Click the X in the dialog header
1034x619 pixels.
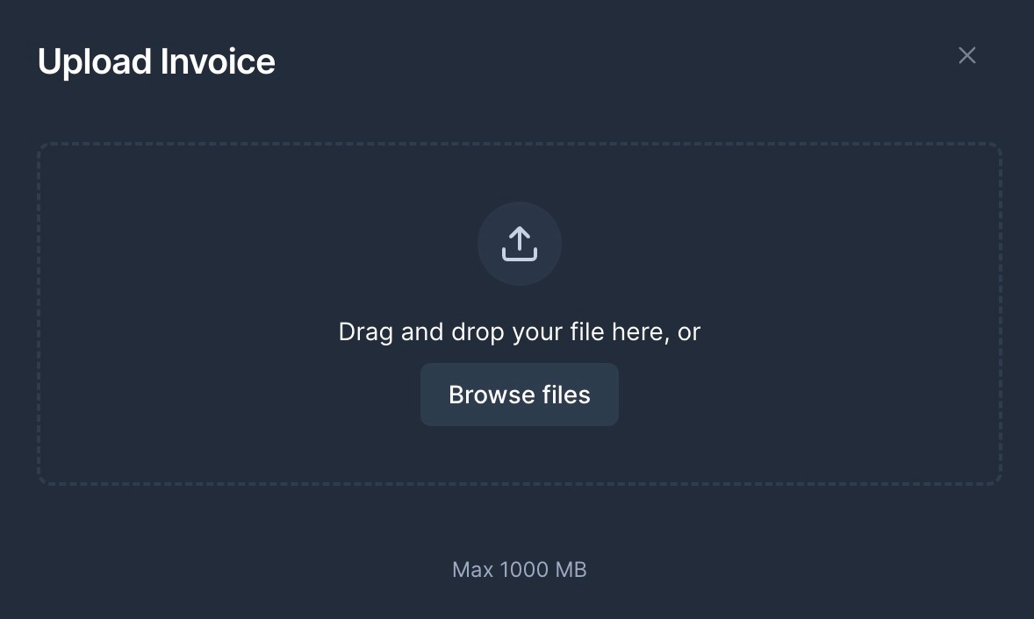click(x=966, y=55)
